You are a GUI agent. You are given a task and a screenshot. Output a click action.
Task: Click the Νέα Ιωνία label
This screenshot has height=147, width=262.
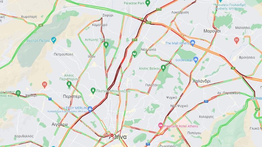click(148, 49)
